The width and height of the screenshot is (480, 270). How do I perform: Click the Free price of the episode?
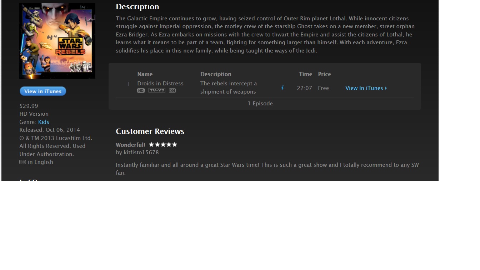click(323, 88)
